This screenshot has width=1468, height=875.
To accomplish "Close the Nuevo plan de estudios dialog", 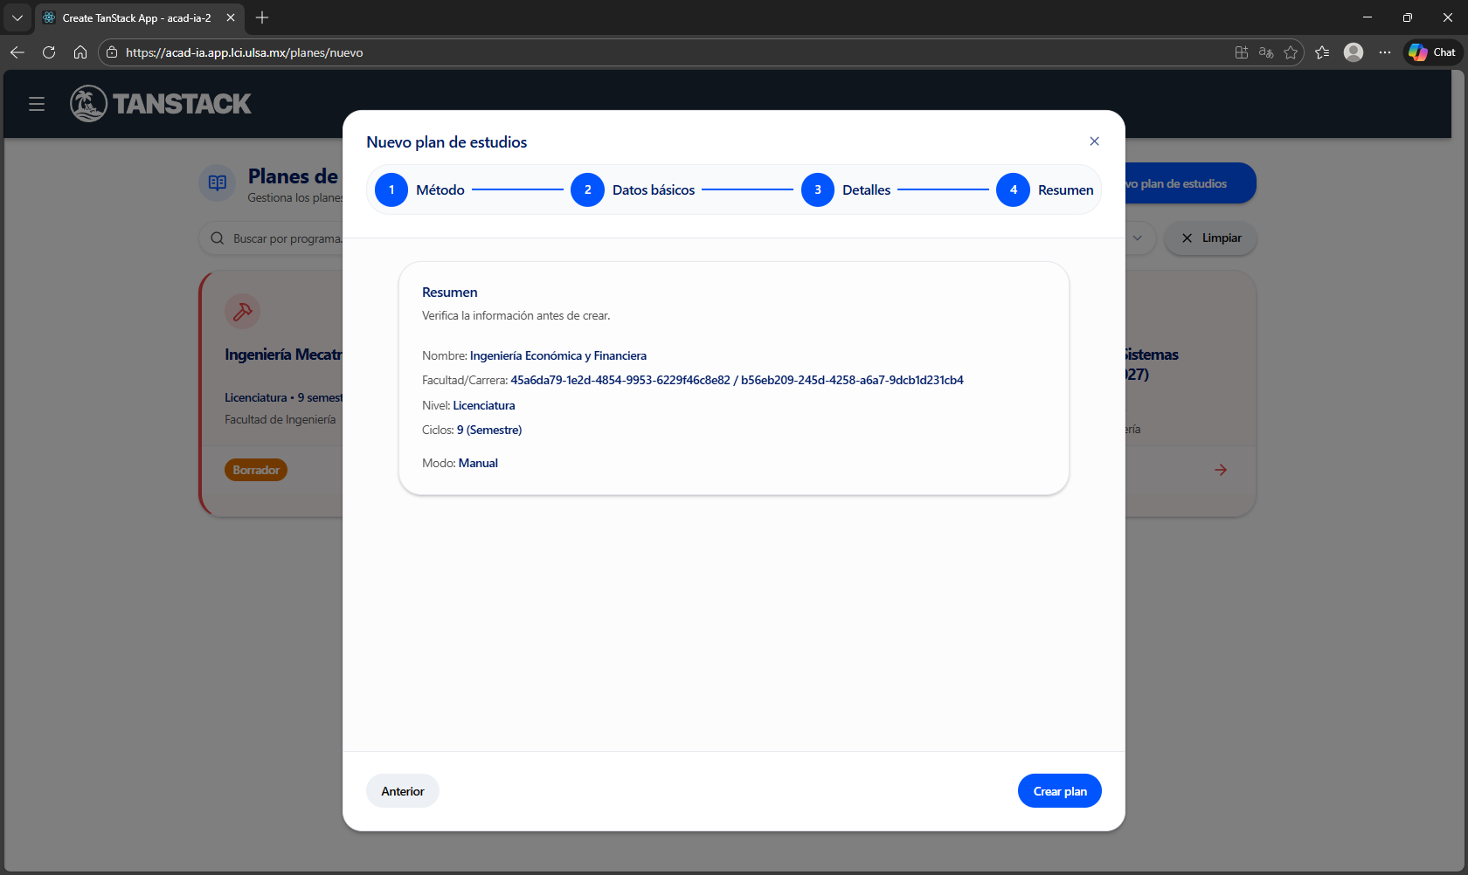I will (x=1094, y=141).
